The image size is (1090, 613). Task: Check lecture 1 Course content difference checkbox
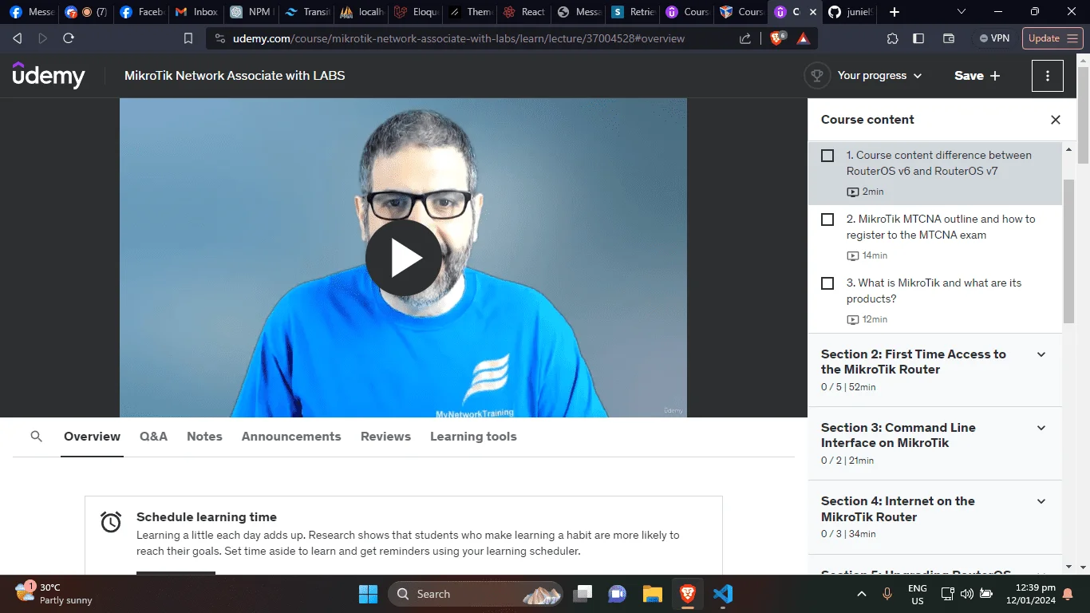click(827, 156)
